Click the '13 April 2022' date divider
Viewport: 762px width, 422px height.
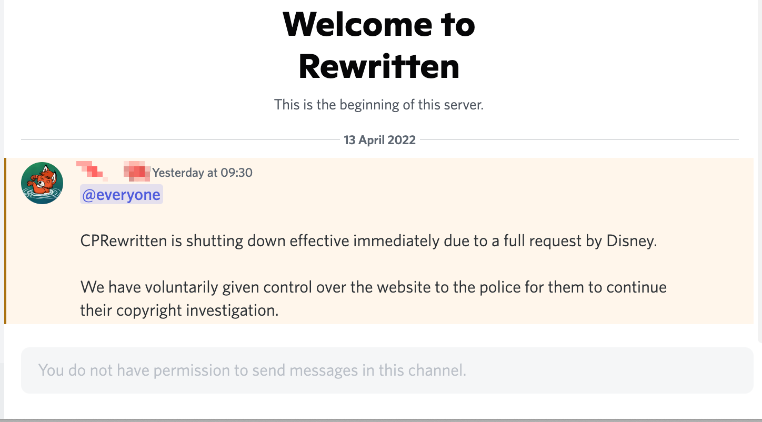tap(379, 140)
